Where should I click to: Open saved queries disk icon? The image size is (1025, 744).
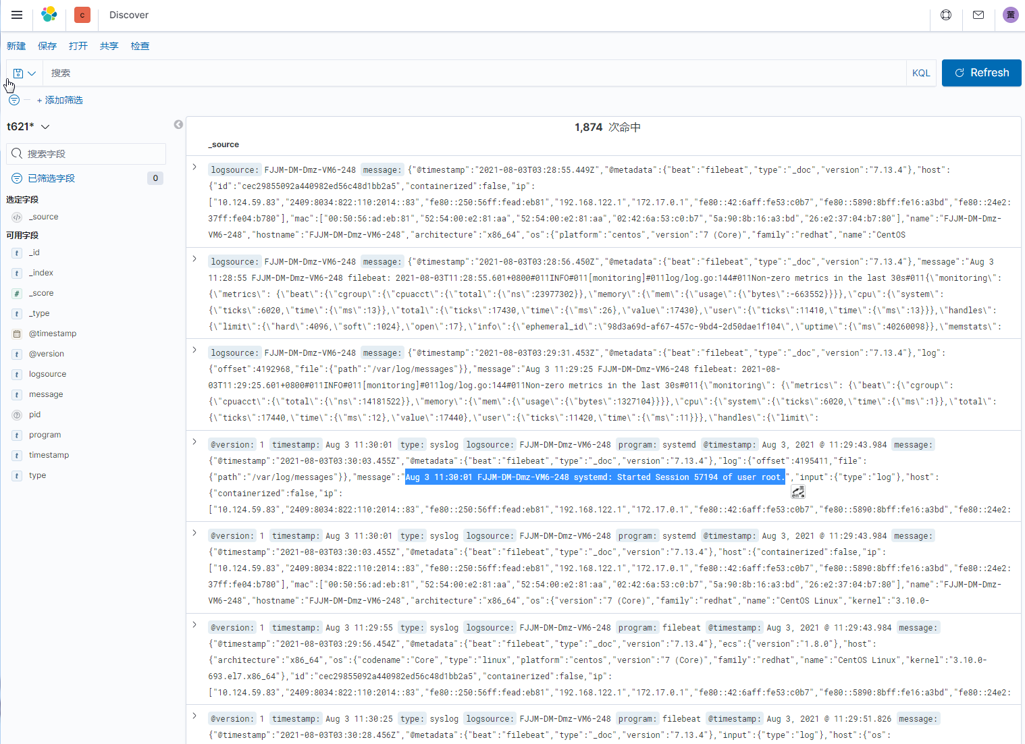18,73
